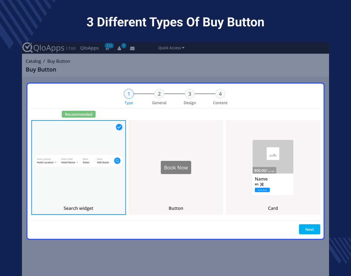Open Hotel Location dropdown in widget preview
351x276 pixels.
[x=47, y=162]
